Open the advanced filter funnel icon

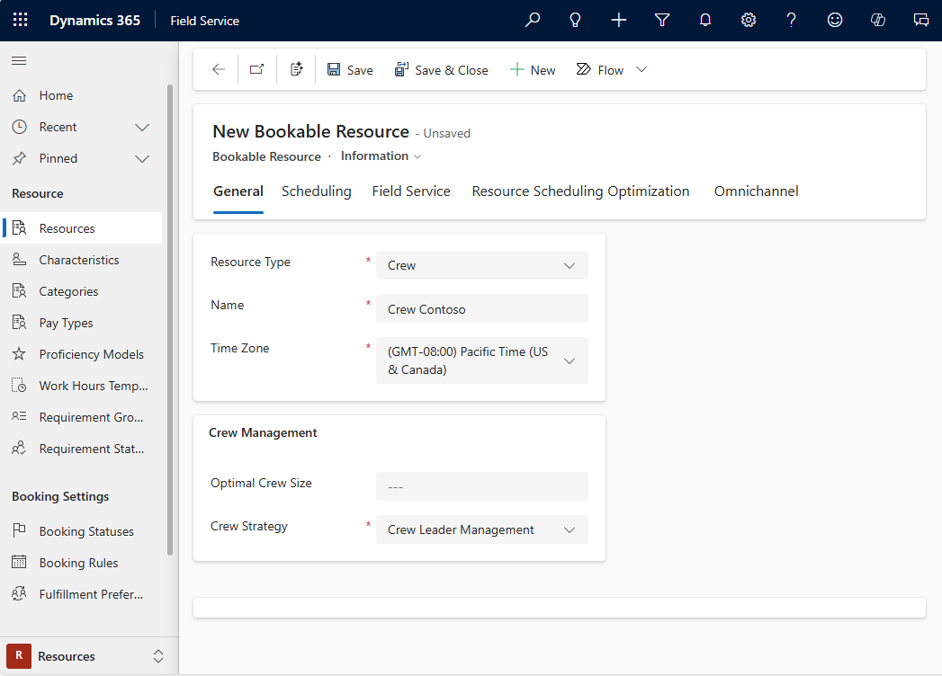pos(661,19)
